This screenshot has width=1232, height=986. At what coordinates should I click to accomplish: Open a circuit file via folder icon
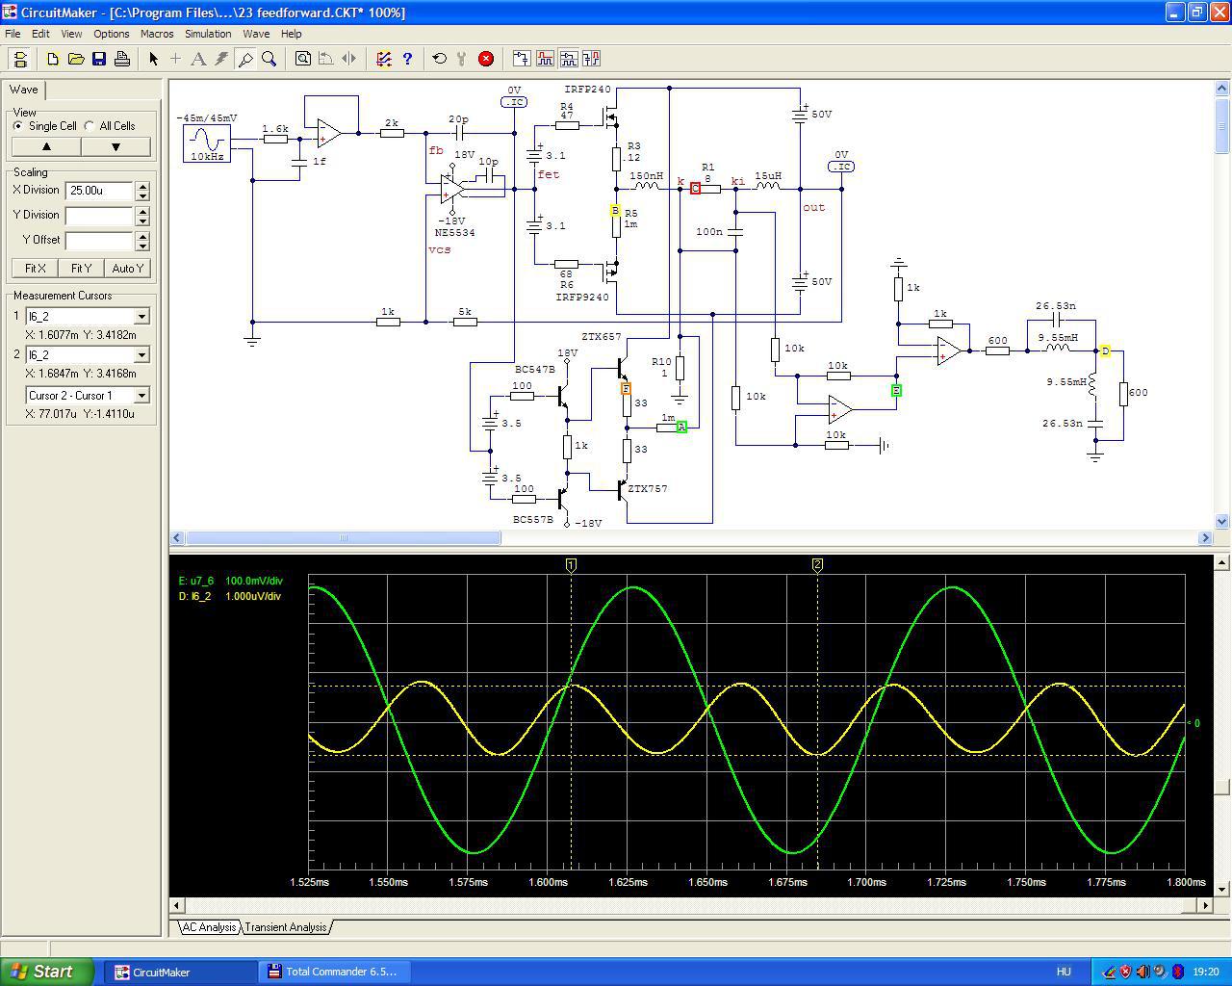click(x=76, y=59)
